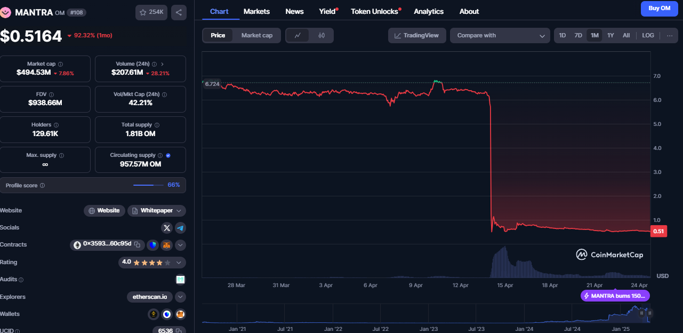Click the share icon next to the watchlist button
Image resolution: width=683 pixels, height=333 pixels.
click(179, 12)
